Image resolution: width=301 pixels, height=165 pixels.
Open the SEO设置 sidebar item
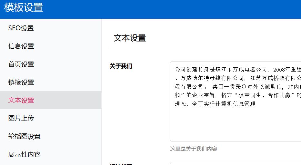(x=21, y=28)
